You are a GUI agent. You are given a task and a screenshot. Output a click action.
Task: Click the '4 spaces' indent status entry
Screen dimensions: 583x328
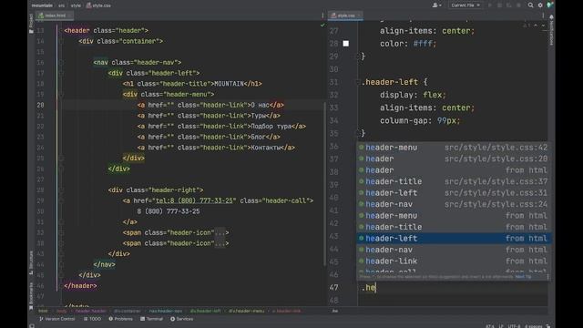(x=534, y=326)
